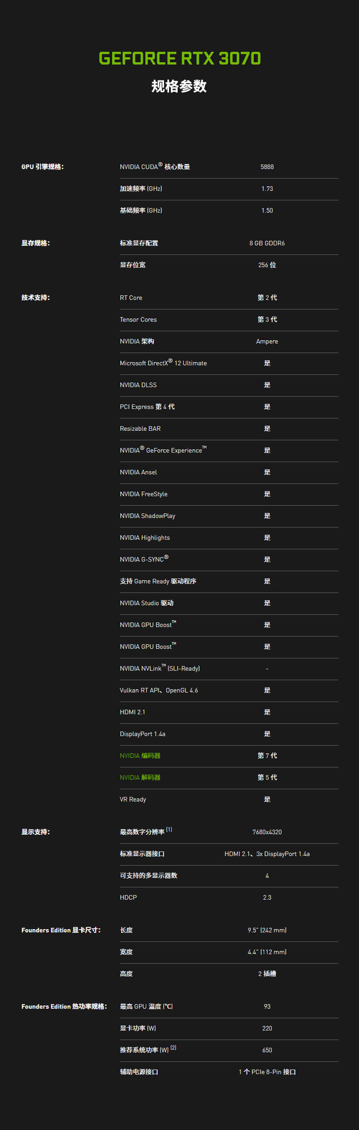Click the Ampere architecture value
359x1130 pixels.
pyautogui.click(x=267, y=341)
